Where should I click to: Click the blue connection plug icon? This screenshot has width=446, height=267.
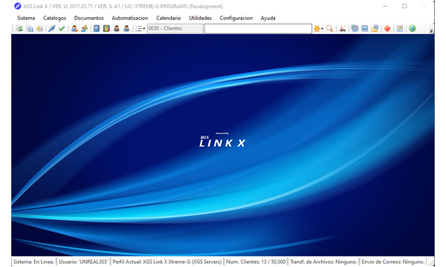[x=52, y=28]
